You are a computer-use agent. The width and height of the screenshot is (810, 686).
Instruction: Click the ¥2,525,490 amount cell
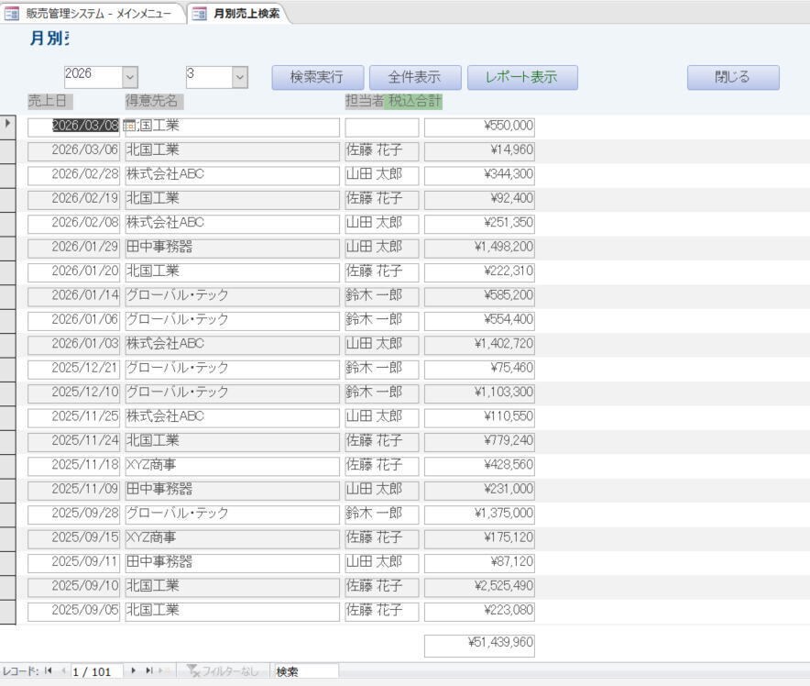pos(479,588)
